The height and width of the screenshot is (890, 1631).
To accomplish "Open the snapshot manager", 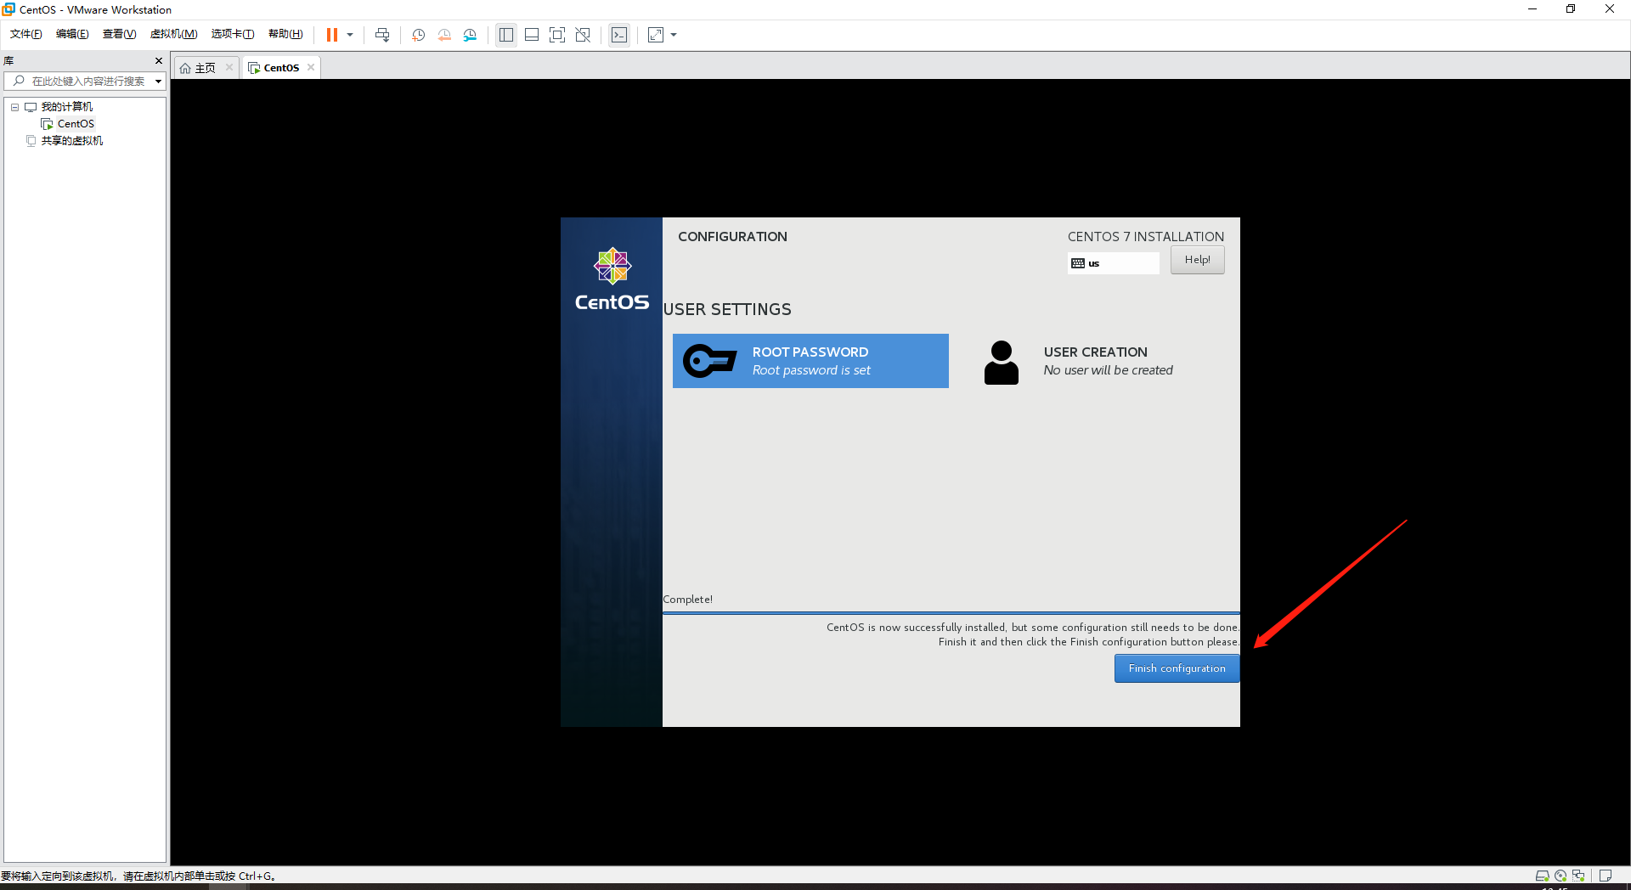I will 470,35.
